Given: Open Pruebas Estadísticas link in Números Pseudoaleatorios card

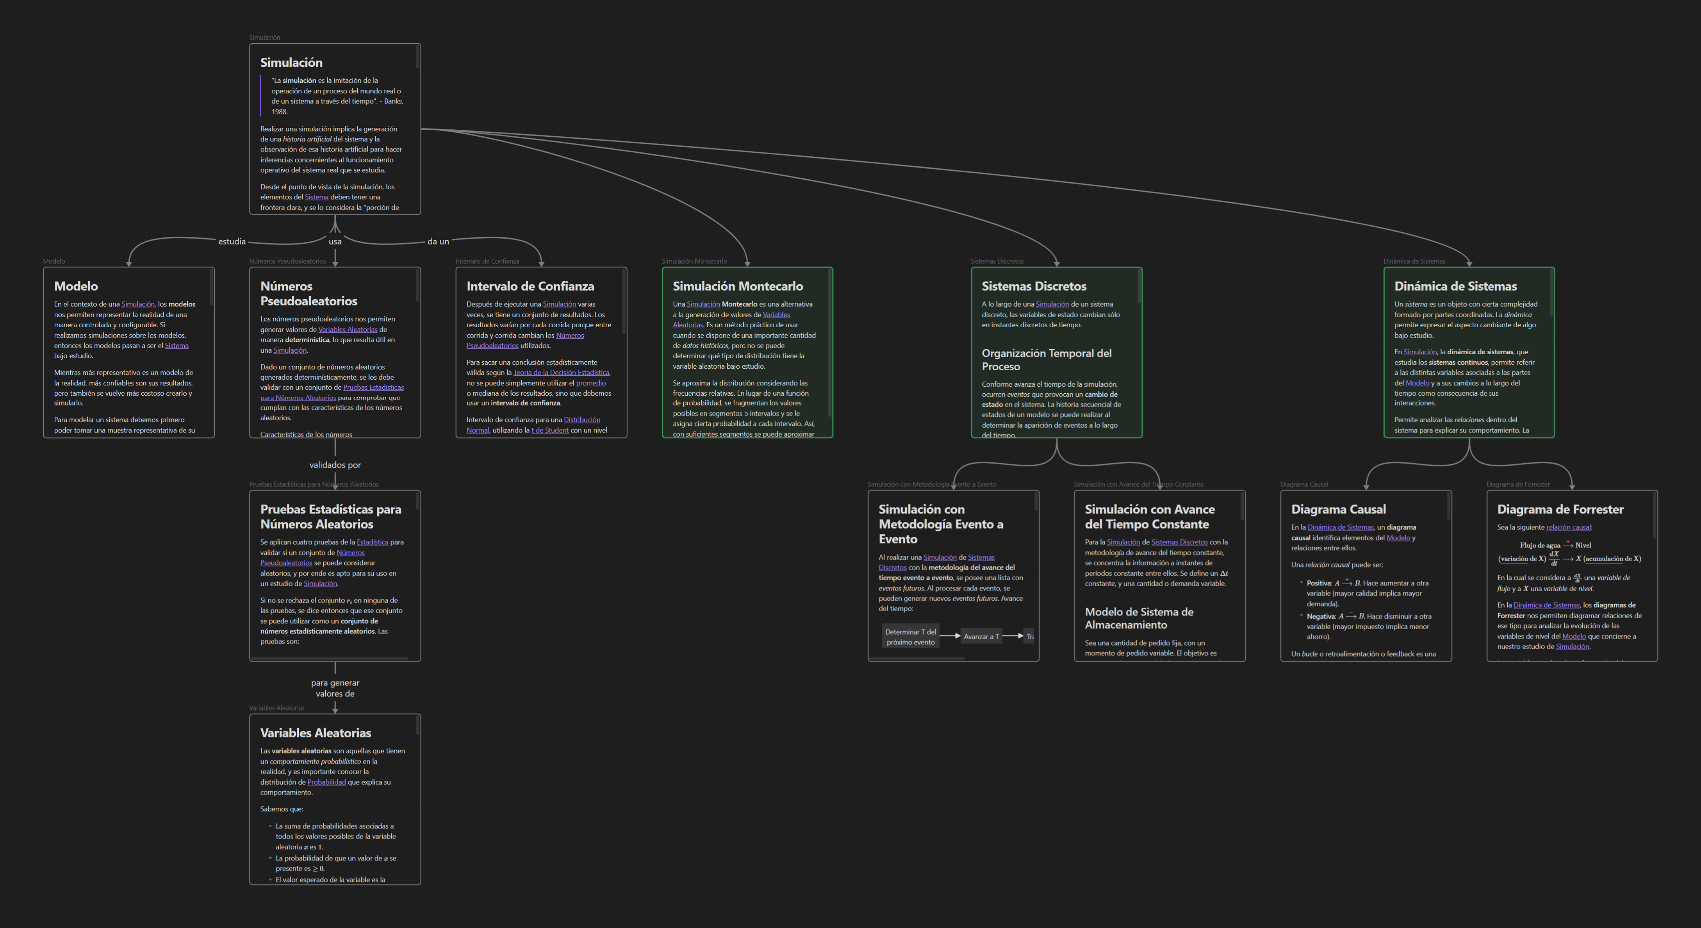Looking at the screenshot, I should [332, 393].
